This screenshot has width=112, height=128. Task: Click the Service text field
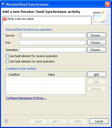(52, 35)
